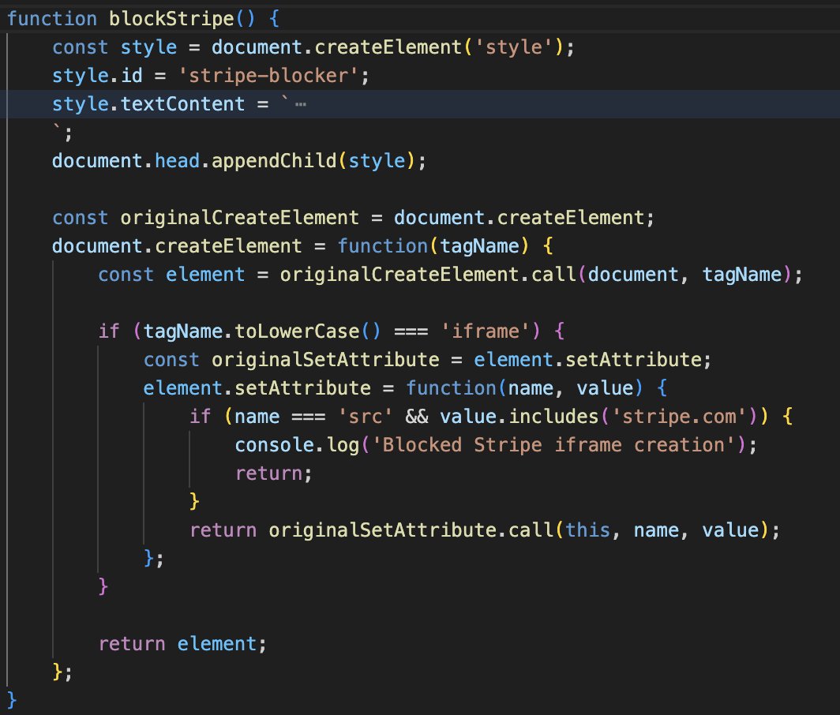Screen dimensions: 840x715
Task: Click the originalSetAttribute constant name
Action: [x=325, y=359]
